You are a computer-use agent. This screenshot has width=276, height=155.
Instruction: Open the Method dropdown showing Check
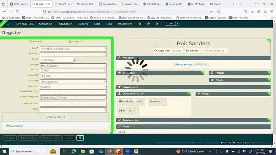[x=73, y=70]
